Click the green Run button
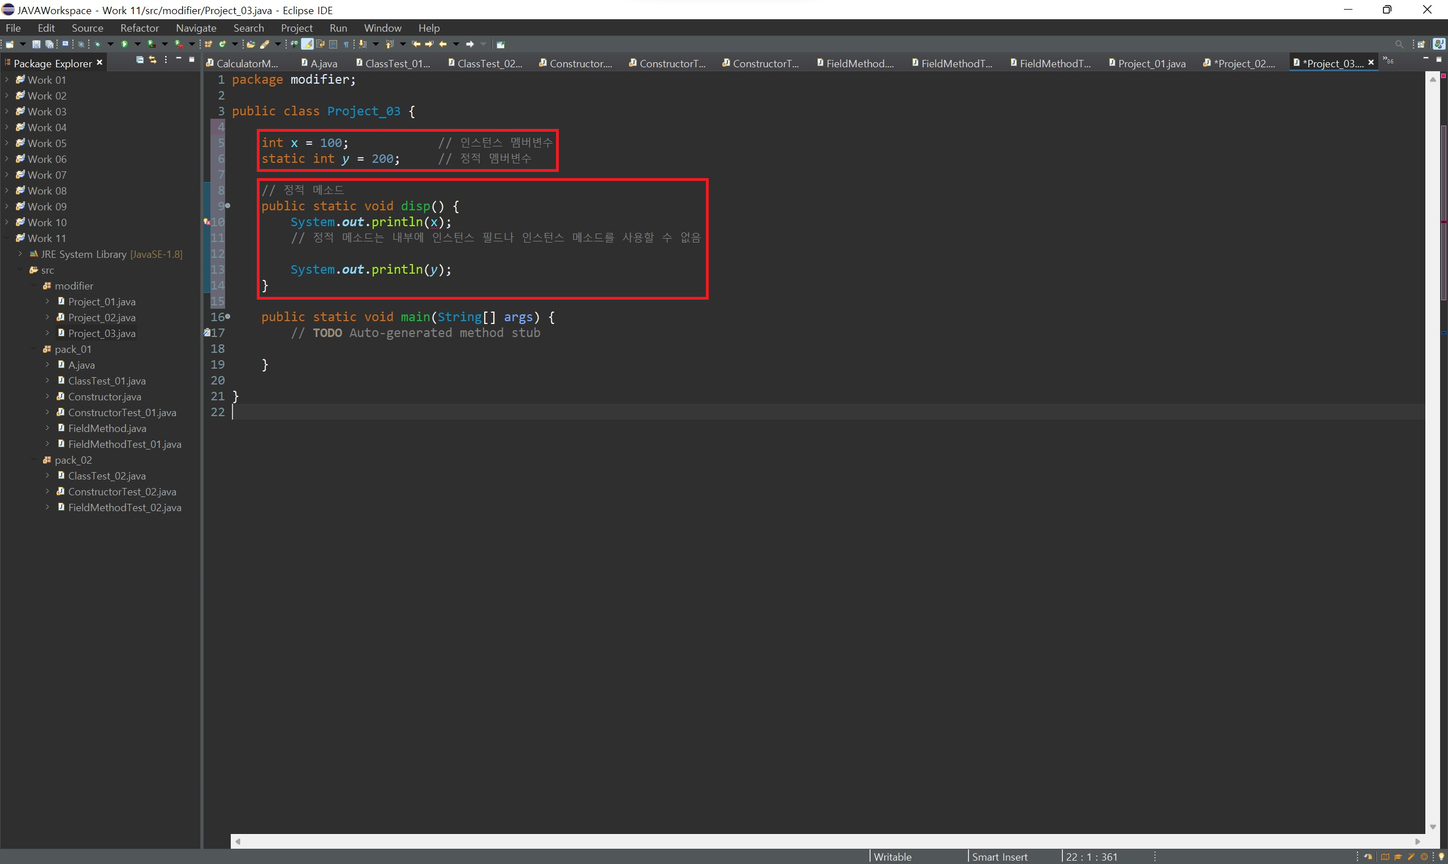The width and height of the screenshot is (1448, 864). [124, 44]
